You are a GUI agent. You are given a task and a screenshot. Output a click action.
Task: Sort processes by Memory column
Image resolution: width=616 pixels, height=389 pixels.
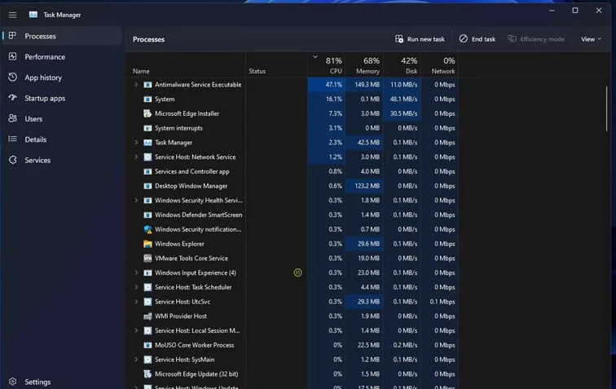coord(367,66)
